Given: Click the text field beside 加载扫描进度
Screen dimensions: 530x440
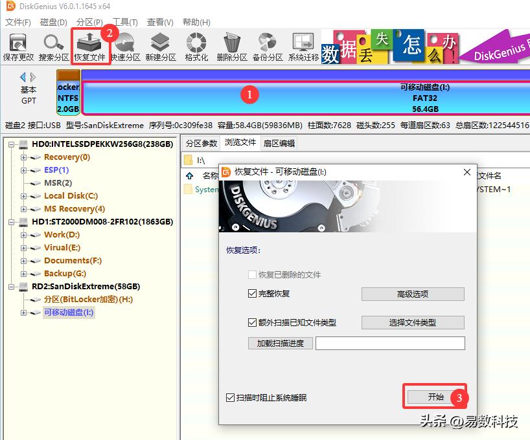Looking at the screenshot, I should [390, 343].
